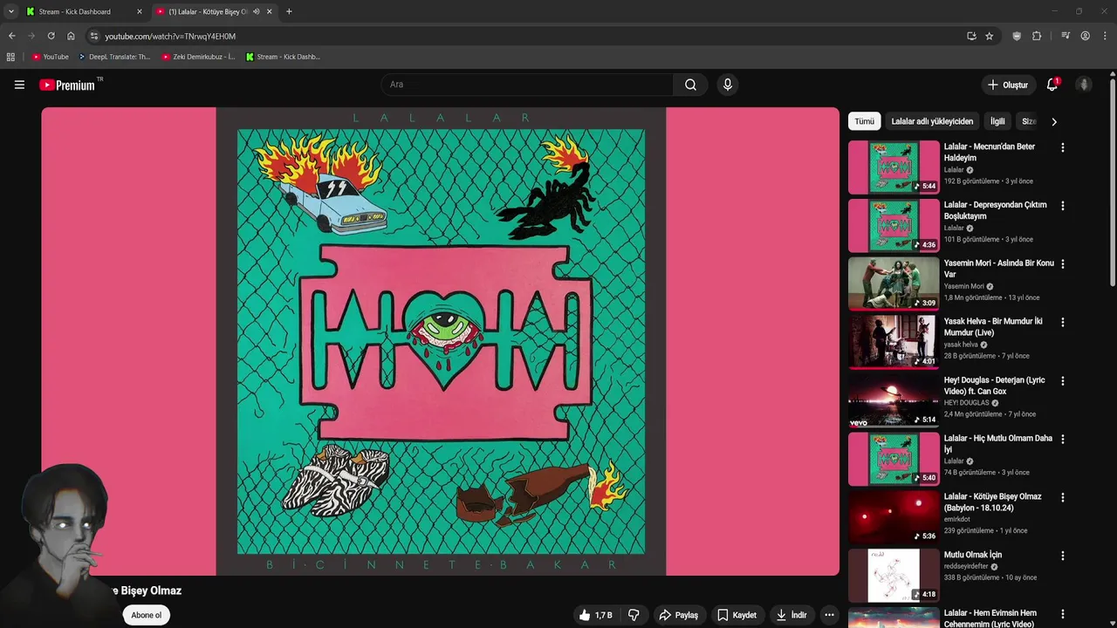The height and width of the screenshot is (628, 1117).
Task: Open the DeepL Translate bookmark
Action: (x=114, y=57)
